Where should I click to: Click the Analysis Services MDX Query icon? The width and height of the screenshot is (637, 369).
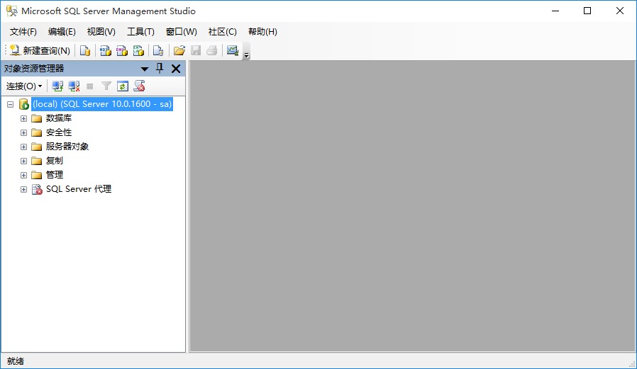click(x=105, y=51)
